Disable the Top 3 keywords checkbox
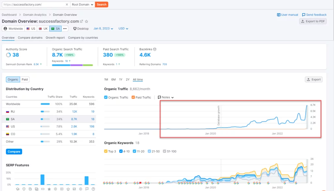The image size is (334, 191). pos(106,151)
